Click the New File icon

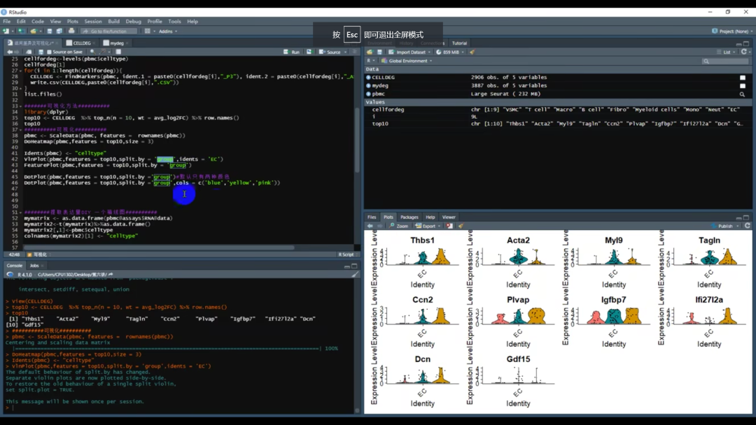(x=6, y=31)
